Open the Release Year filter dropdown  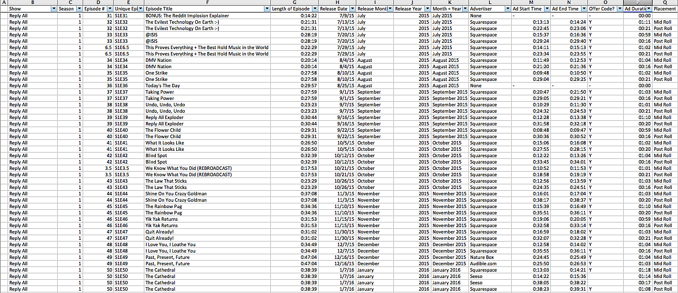427,9
